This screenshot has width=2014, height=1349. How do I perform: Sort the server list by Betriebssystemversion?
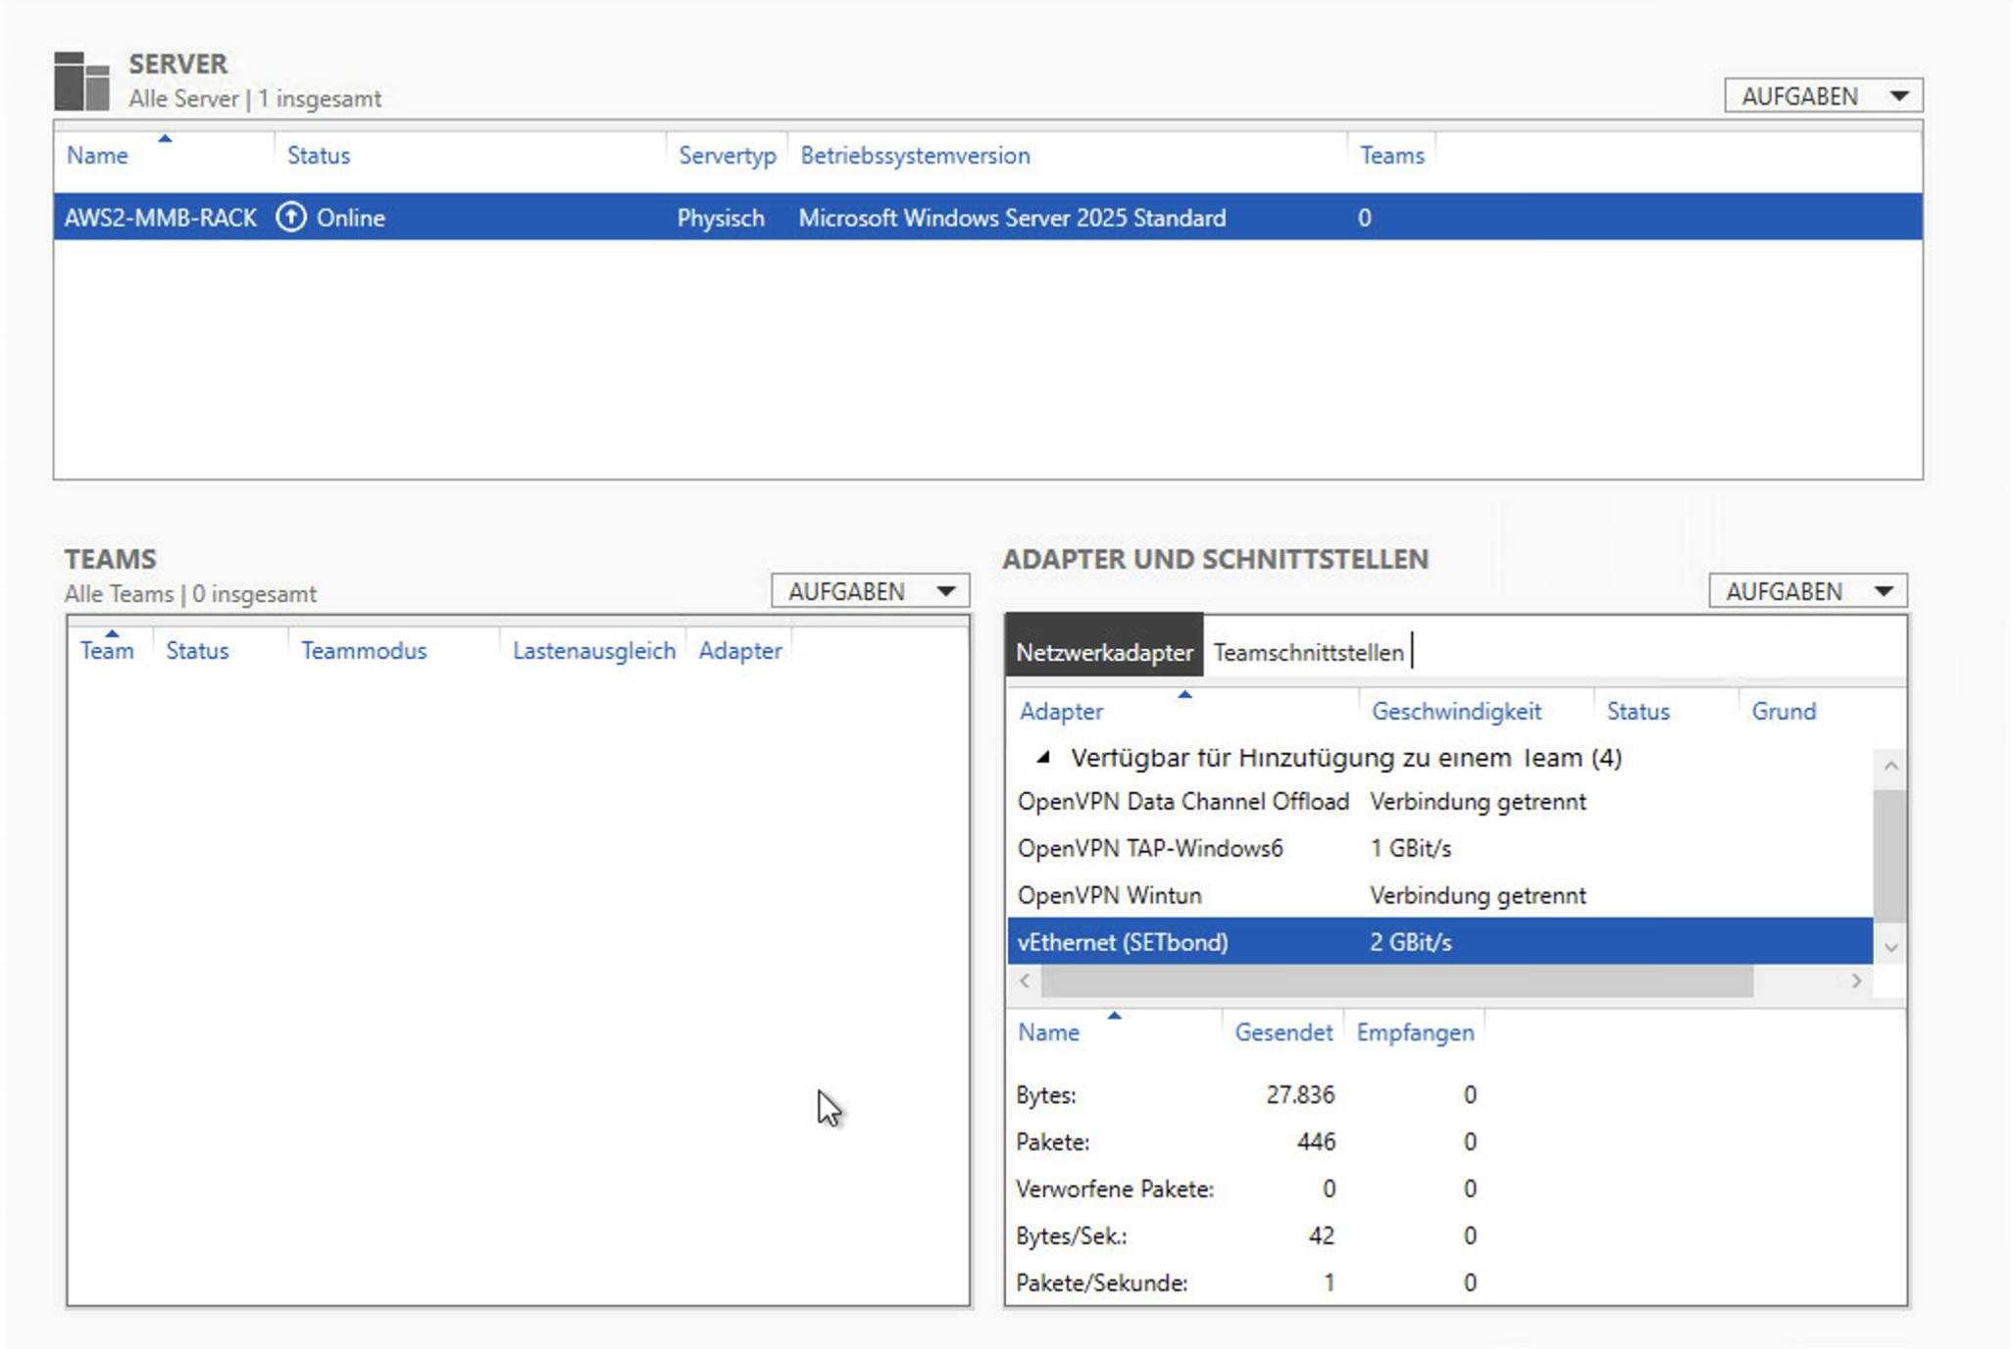[x=914, y=155]
